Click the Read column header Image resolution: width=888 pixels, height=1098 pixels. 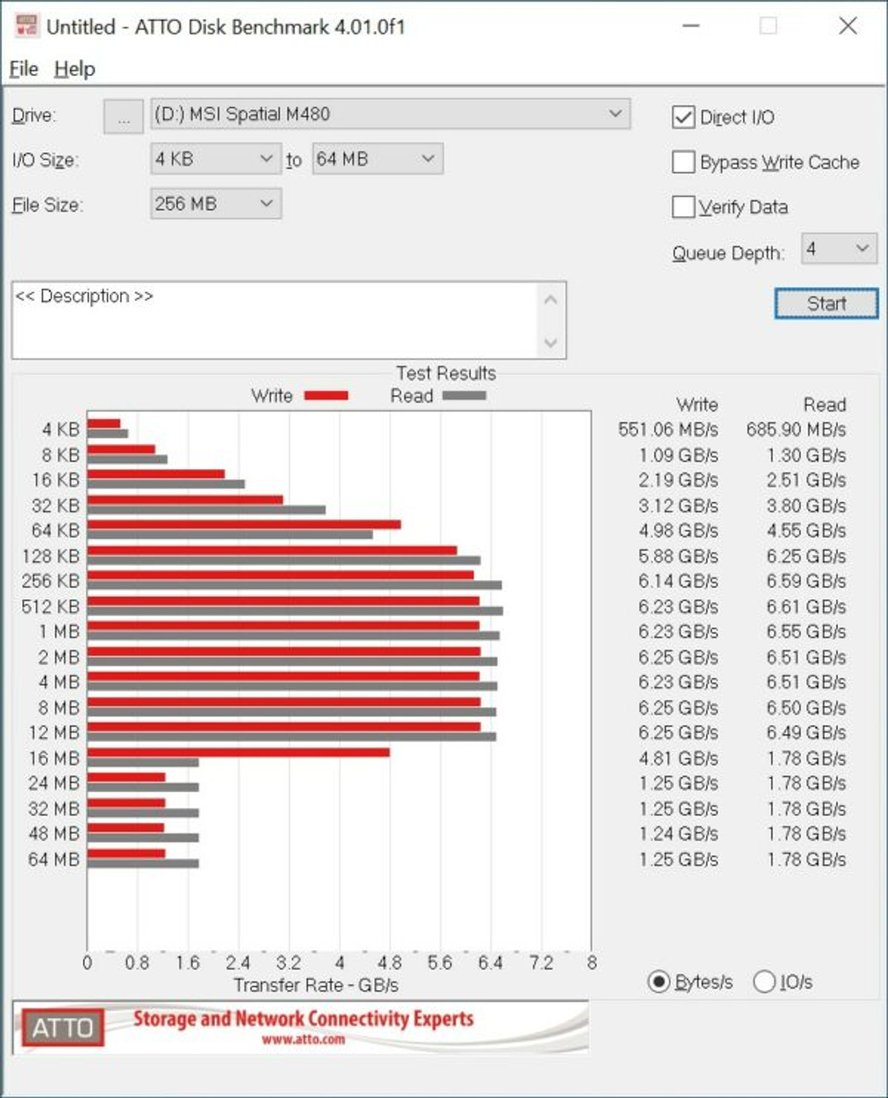coord(825,405)
